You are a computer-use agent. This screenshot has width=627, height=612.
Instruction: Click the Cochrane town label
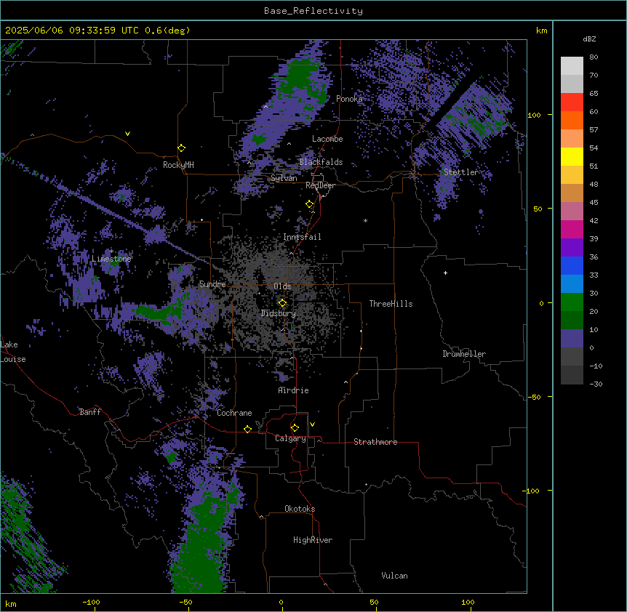[234, 413]
